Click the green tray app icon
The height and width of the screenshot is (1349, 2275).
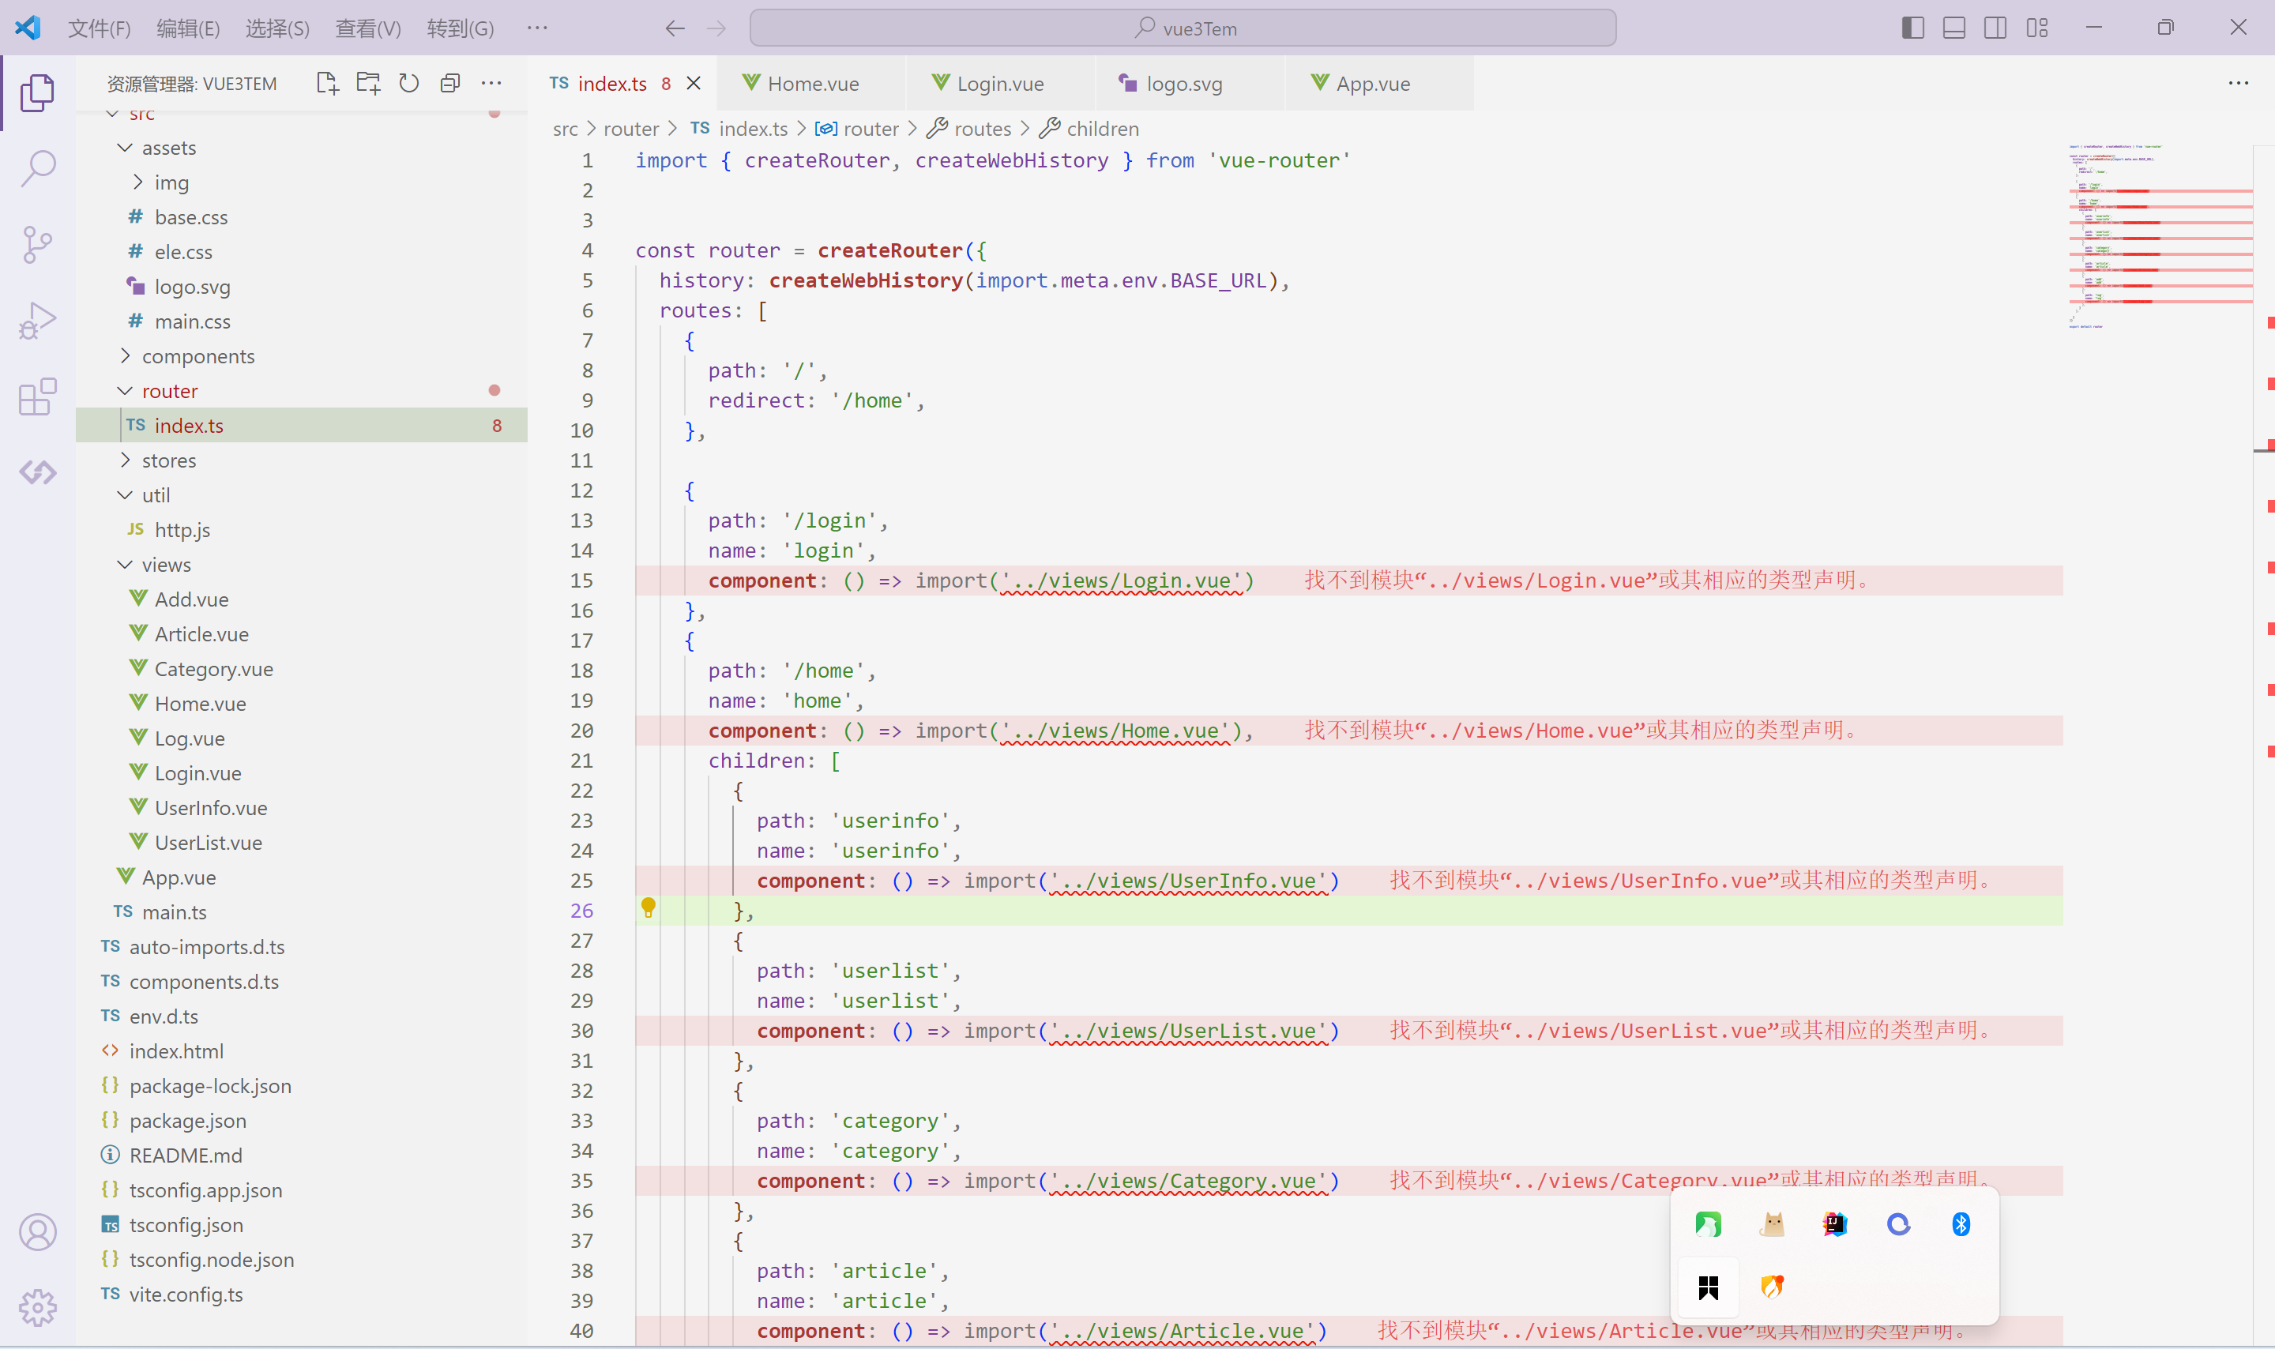pyautogui.click(x=1708, y=1224)
